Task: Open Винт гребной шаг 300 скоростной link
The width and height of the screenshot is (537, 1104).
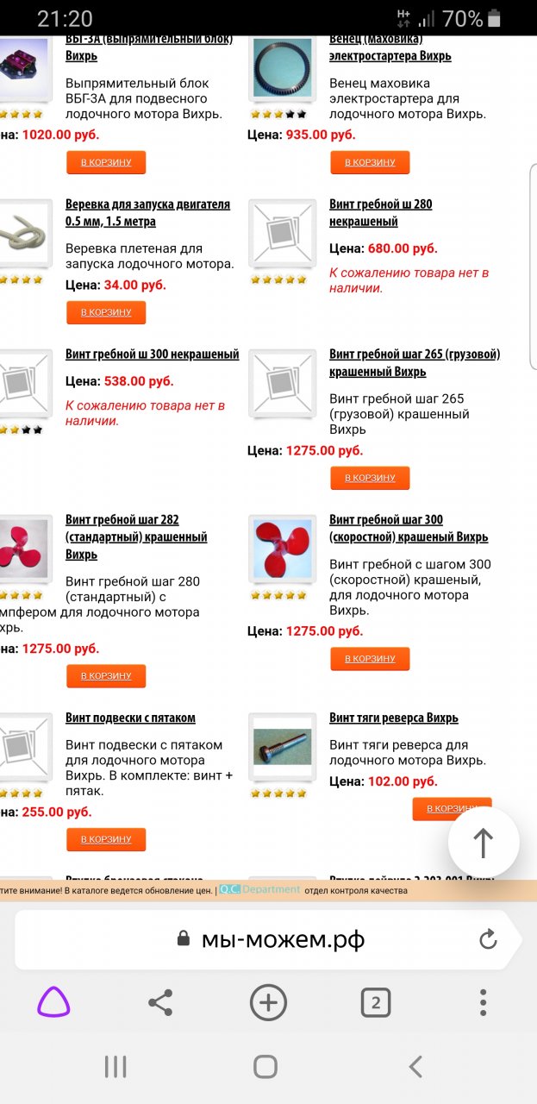Action: (x=408, y=528)
